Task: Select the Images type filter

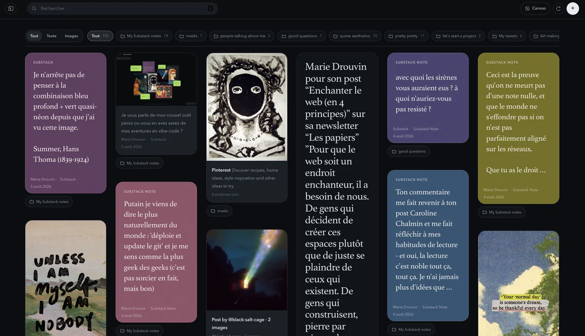Action: coord(72,36)
